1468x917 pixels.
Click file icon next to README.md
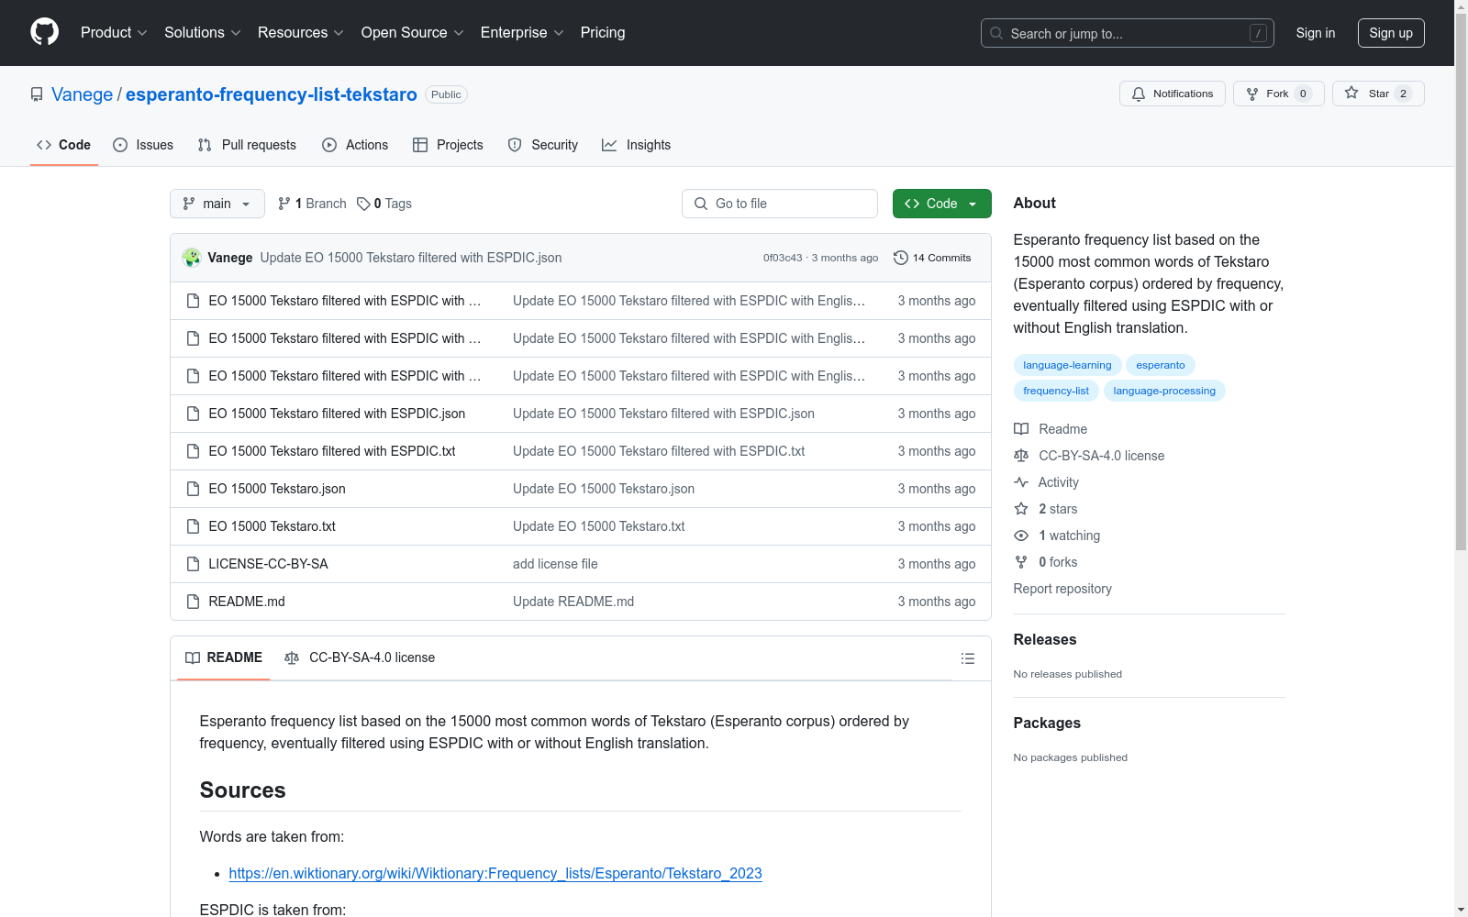click(x=193, y=602)
